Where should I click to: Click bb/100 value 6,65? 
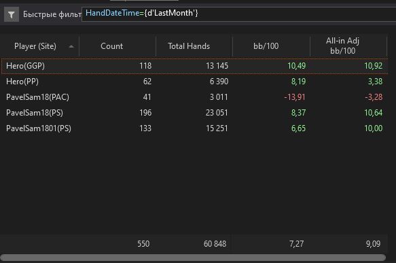click(x=298, y=128)
